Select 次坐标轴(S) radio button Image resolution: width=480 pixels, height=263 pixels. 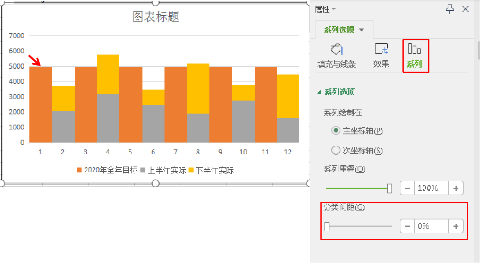(x=336, y=150)
